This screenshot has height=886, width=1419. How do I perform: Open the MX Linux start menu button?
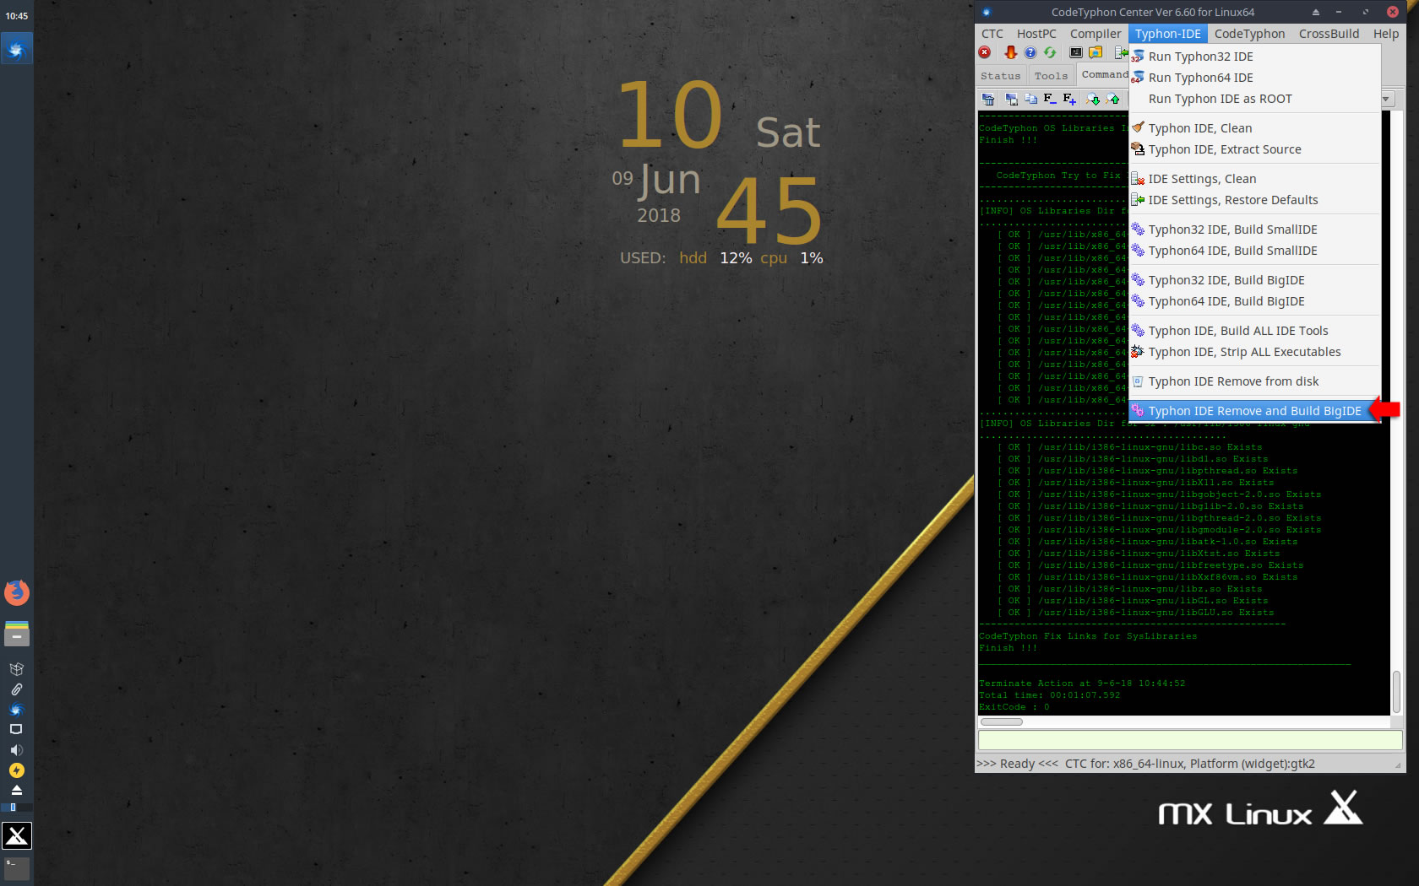coord(17,835)
